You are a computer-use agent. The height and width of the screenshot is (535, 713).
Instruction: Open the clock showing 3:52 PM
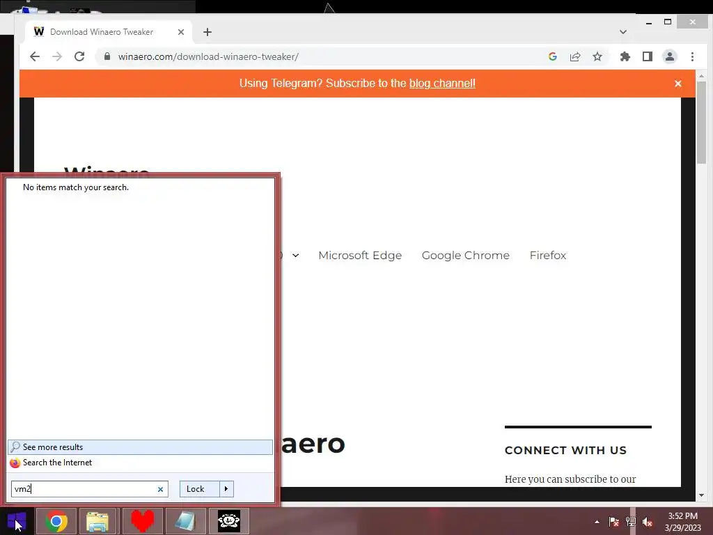pos(682,522)
